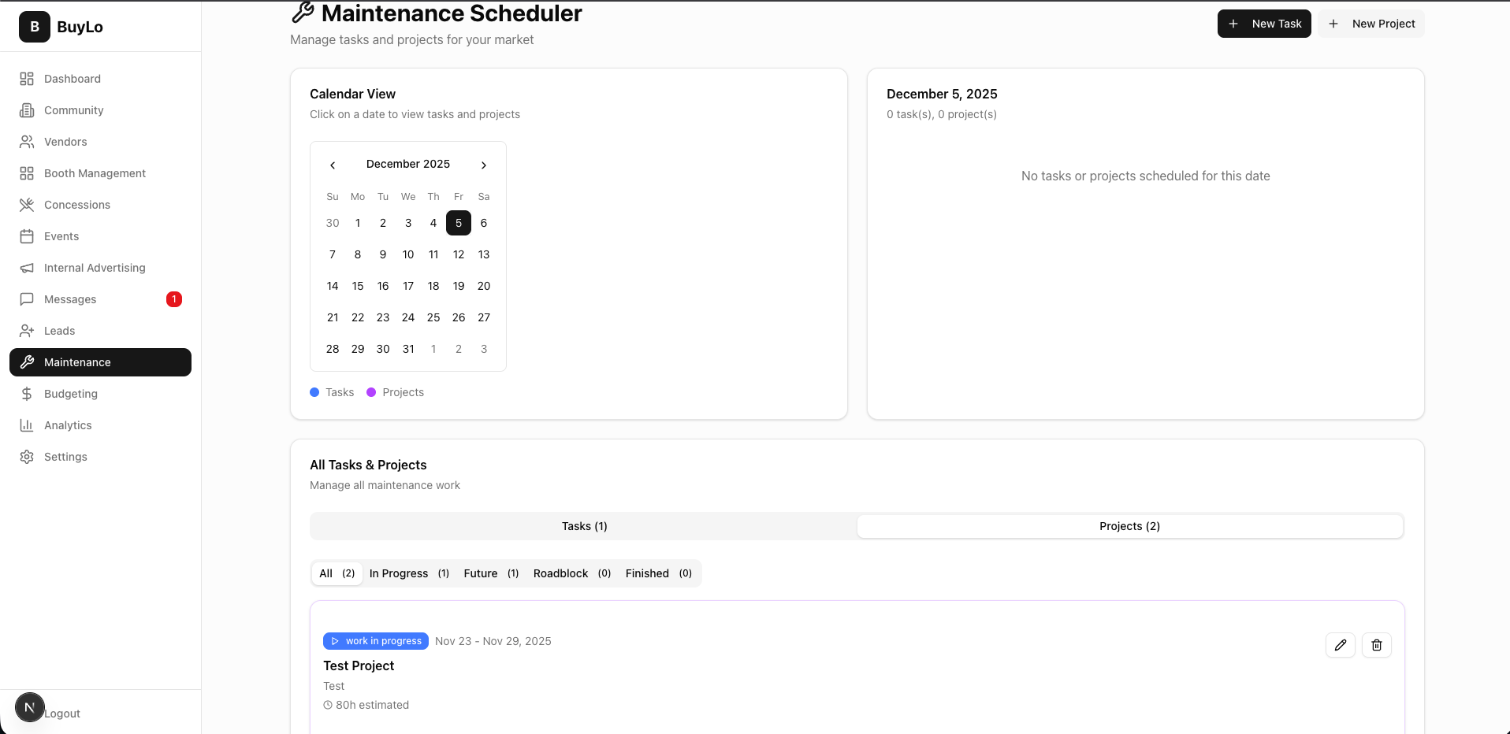Create a New Task
The height and width of the screenshot is (734, 1510).
coord(1263,24)
